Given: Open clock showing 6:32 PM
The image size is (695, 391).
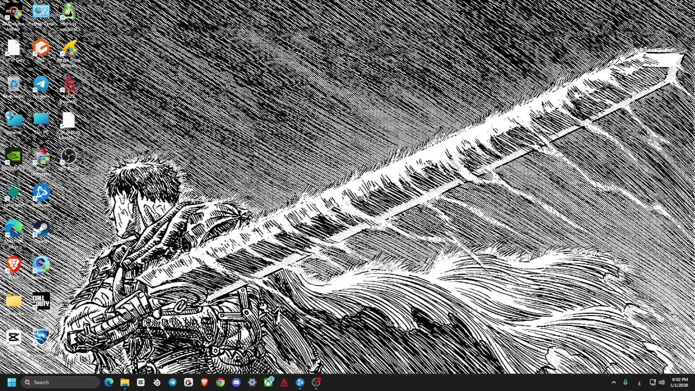Looking at the screenshot, I should [x=680, y=382].
